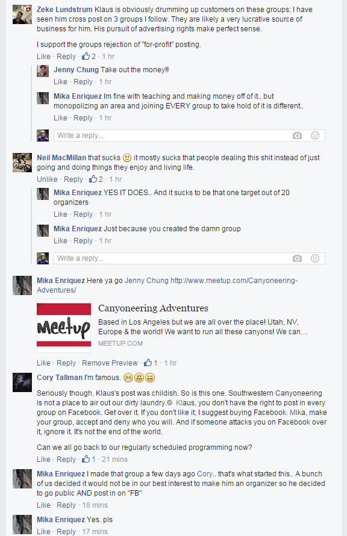Open the meetup.com Canyoneering-Adventures URL
The image size is (347, 536).
pos(167,285)
